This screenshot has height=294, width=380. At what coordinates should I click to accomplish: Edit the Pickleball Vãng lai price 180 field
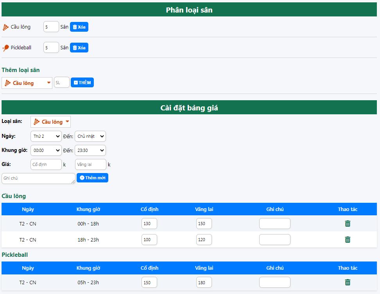point(204,282)
